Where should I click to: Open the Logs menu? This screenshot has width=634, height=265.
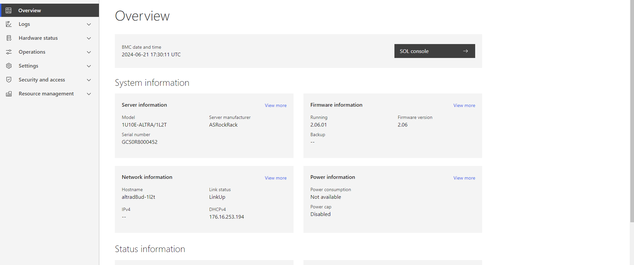(x=50, y=24)
